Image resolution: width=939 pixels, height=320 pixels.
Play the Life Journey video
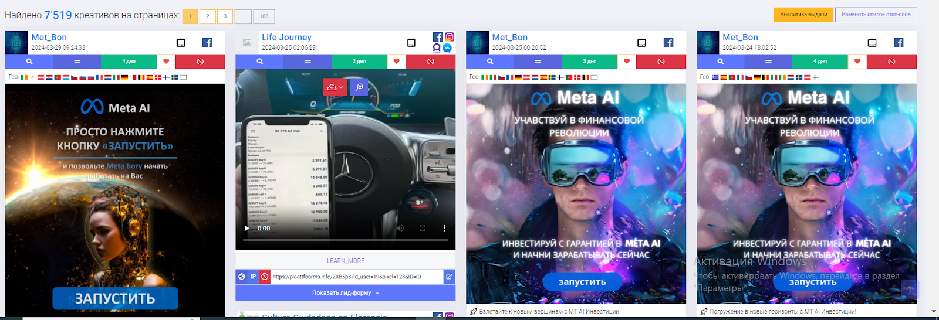point(246,229)
